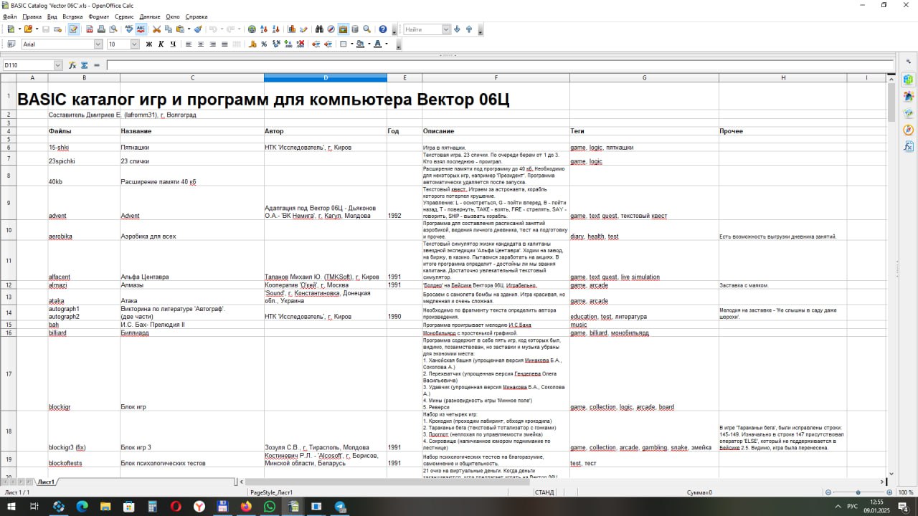Click the Sort Ascending icon
Viewport: 918px width, 516px height.
point(264,29)
